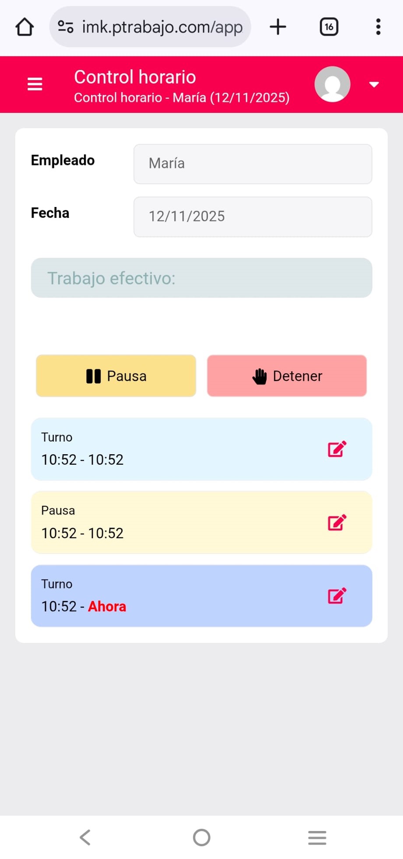Expand the user account dropdown arrow
This screenshot has height=859, width=403.
374,84
